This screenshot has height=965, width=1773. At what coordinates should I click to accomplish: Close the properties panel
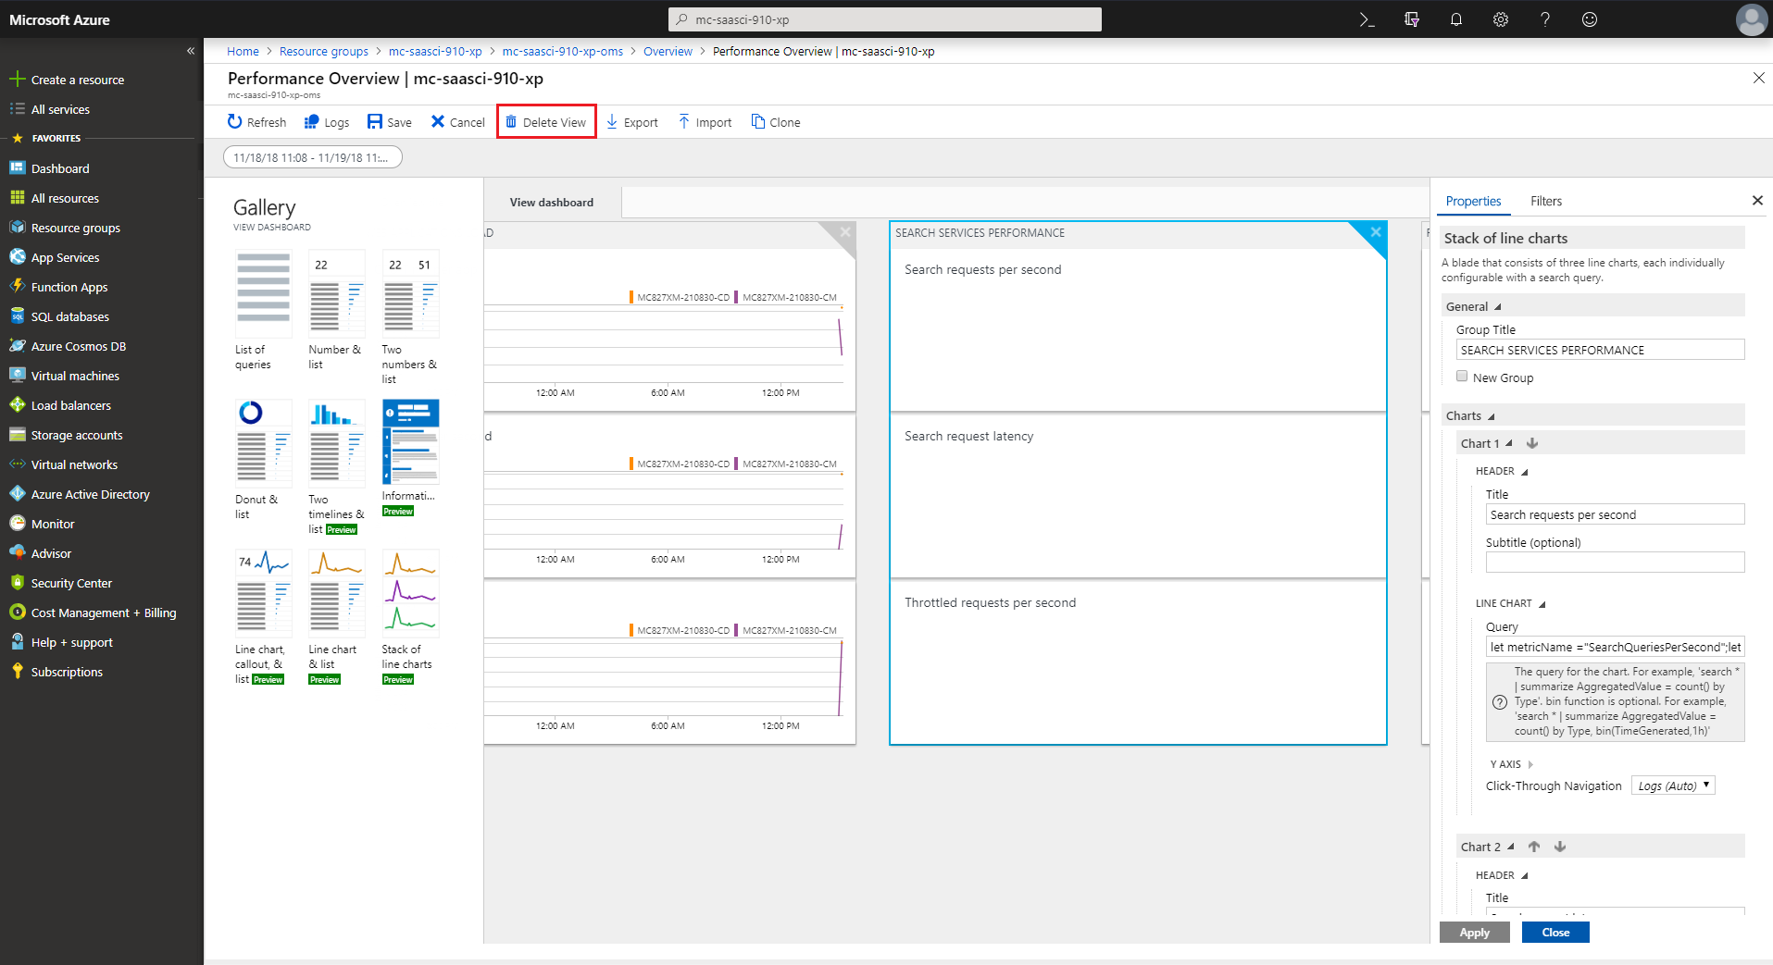pos(1757,201)
